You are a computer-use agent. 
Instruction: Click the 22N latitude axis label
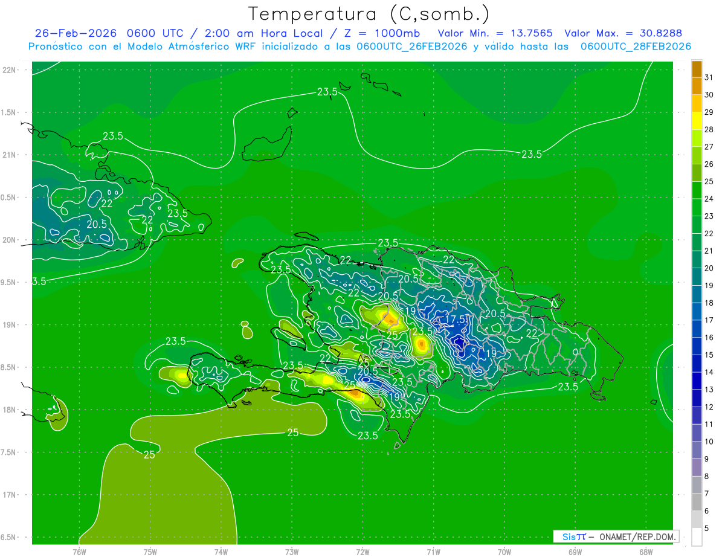point(10,70)
